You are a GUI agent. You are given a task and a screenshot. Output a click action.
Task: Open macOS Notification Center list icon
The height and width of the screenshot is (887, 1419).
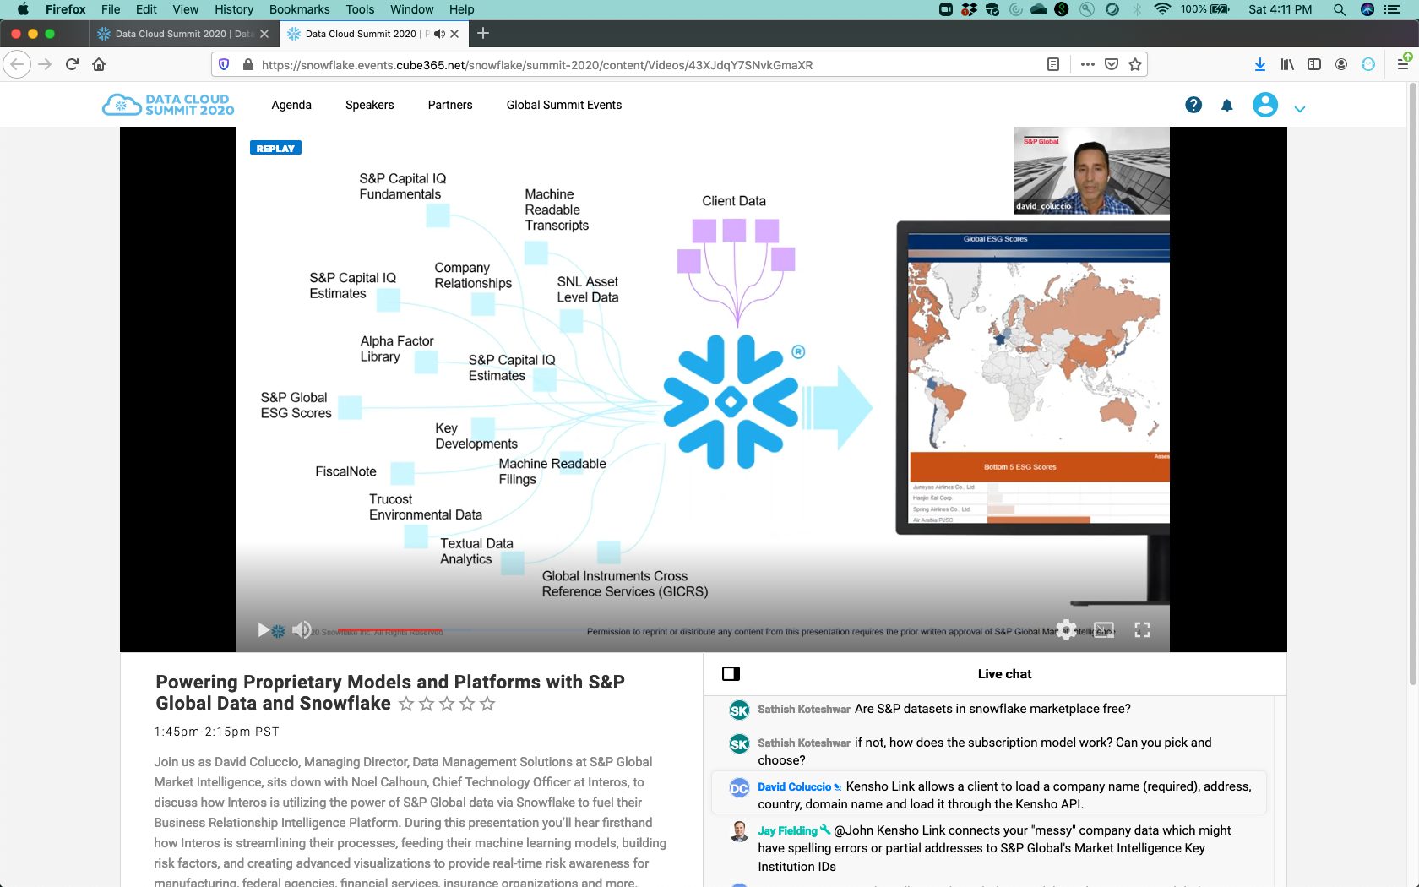[x=1392, y=9]
